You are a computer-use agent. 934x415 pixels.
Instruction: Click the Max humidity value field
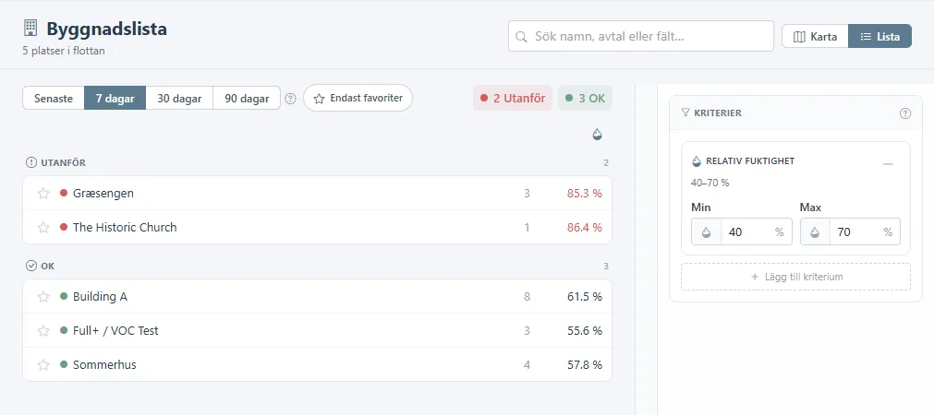(x=857, y=231)
